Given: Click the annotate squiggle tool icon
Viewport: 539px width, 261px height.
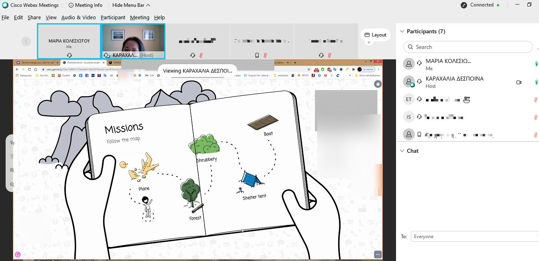Looking at the screenshot, I should 12,143.
